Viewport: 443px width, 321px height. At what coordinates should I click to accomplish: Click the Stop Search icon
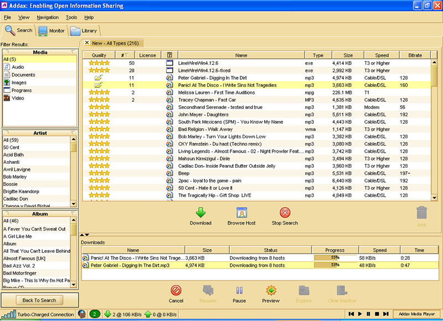(x=284, y=212)
